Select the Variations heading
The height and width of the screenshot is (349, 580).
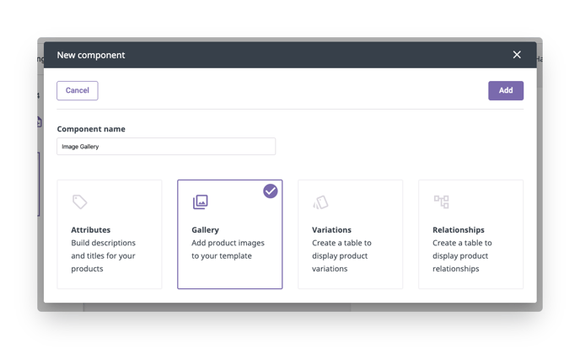tap(331, 230)
